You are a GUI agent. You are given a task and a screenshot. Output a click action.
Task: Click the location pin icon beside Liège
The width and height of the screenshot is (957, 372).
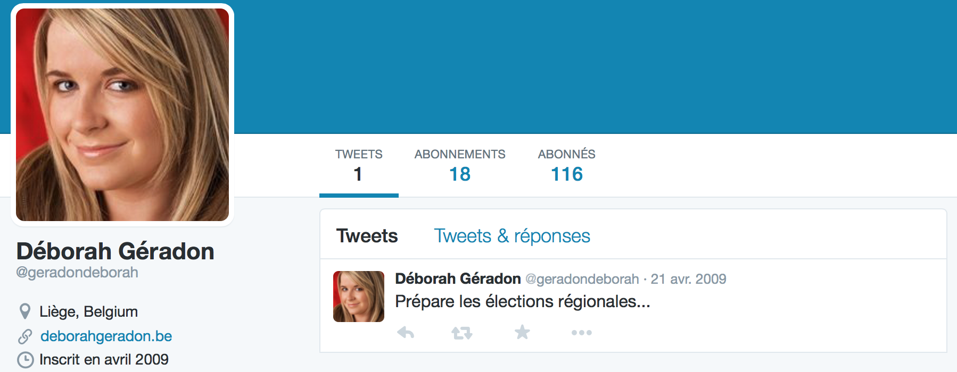[24, 311]
